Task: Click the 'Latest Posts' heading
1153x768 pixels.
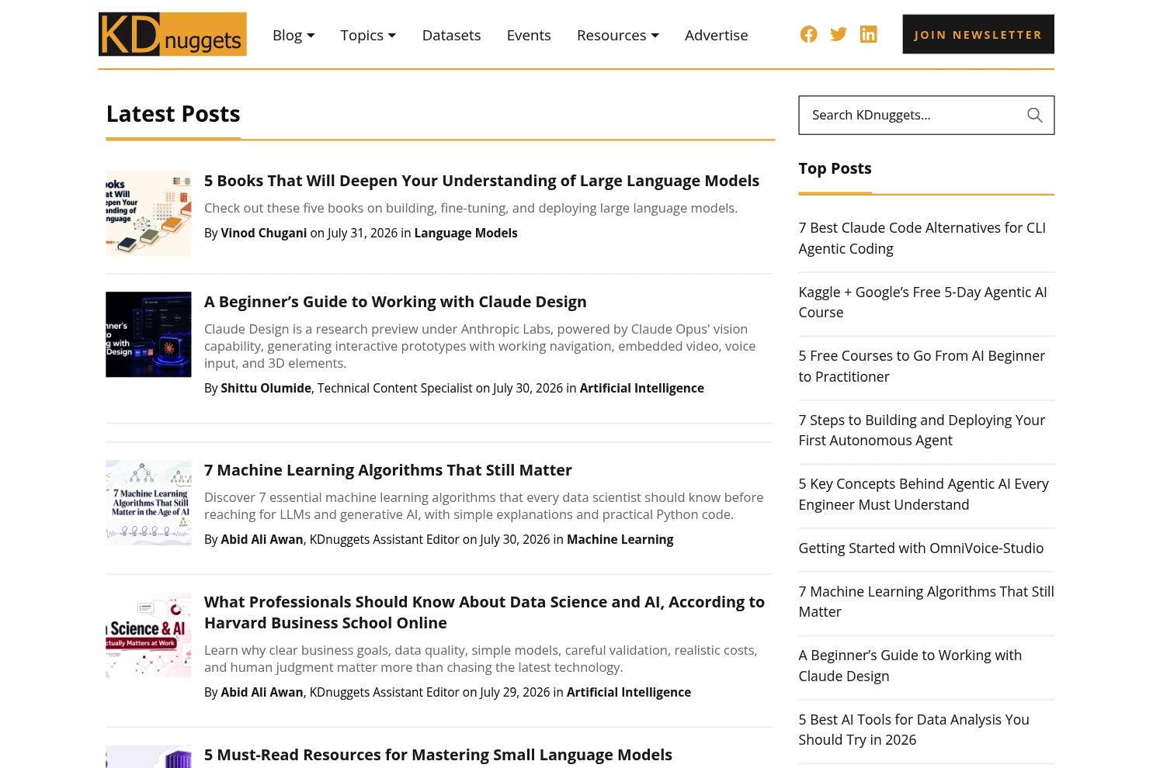Action: (x=173, y=113)
